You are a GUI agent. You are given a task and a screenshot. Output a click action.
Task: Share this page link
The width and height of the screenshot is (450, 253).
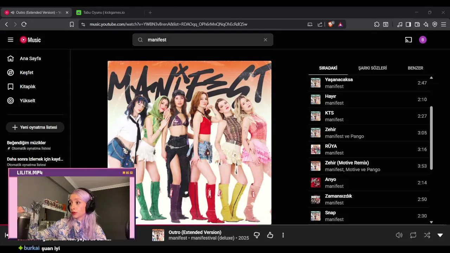[x=320, y=24]
